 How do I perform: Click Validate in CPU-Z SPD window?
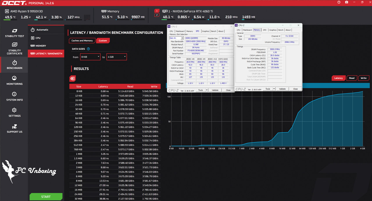215,90
